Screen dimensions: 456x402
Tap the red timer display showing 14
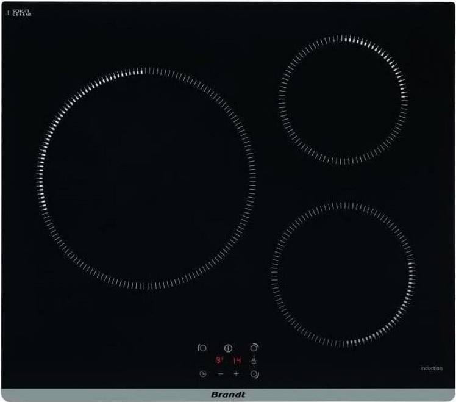[237, 361]
